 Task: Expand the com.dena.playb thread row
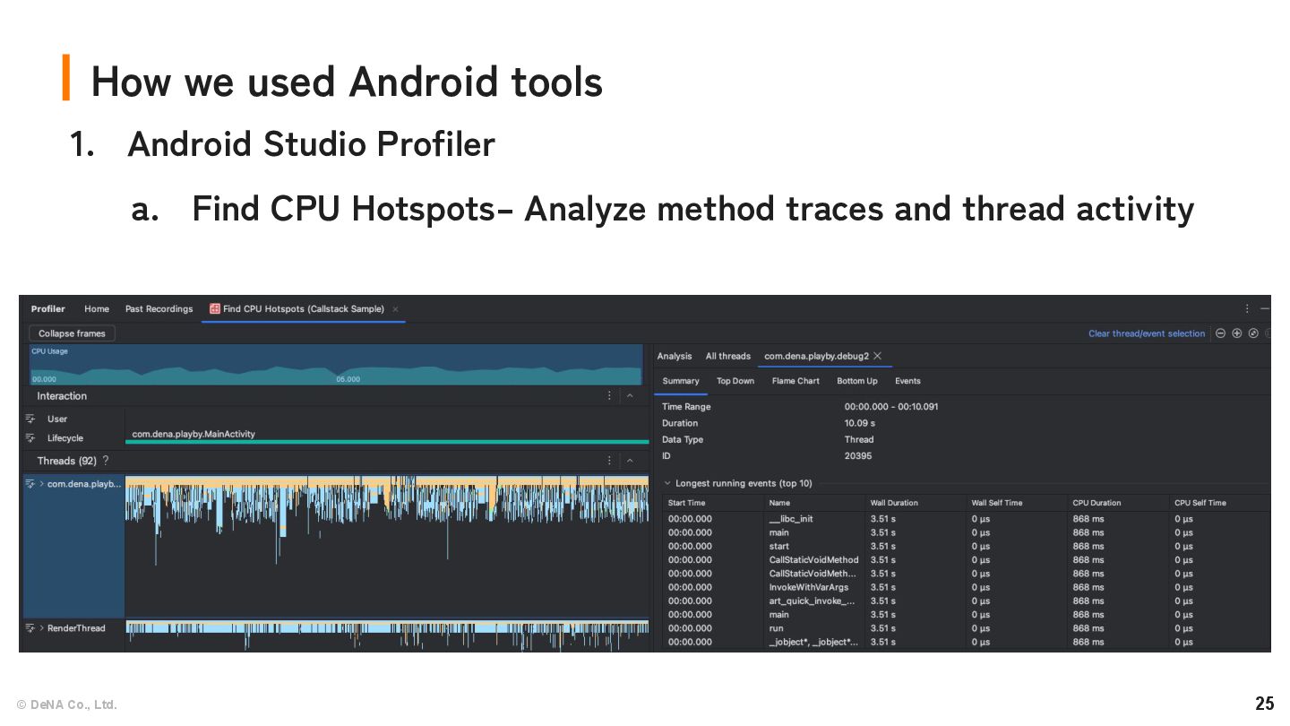pyautogui.click(x=42, y=484)
